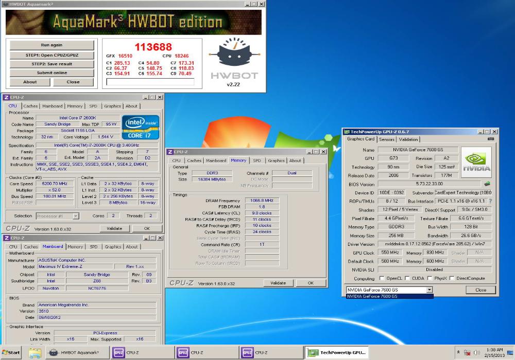The height and width of the screenshot is (360, 515).
Task: Click the DRAM Frequency 1066.8 MHz value
Action: 262,201
